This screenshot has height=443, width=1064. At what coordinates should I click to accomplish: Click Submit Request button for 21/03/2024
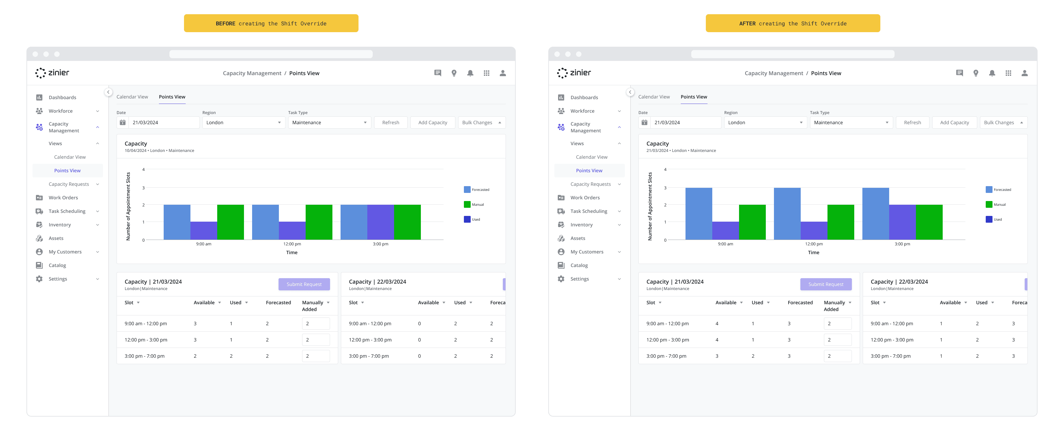[304, 284]
